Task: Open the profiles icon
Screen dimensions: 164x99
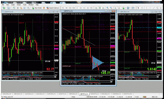Action: click(x=8, y=8)
